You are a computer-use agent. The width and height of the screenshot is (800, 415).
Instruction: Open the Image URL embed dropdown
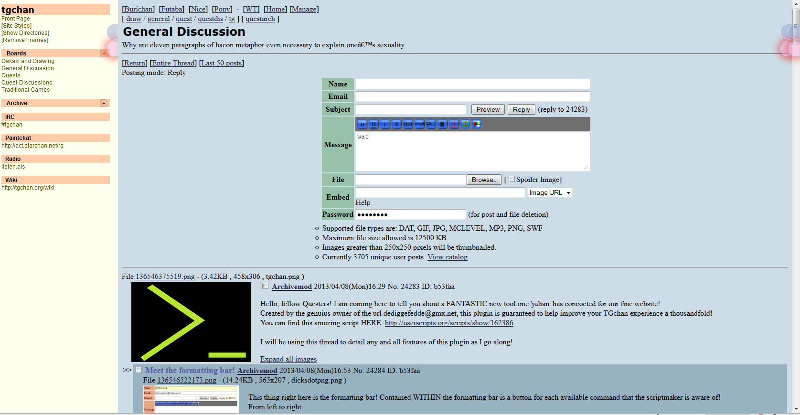(x=550, y=192)
